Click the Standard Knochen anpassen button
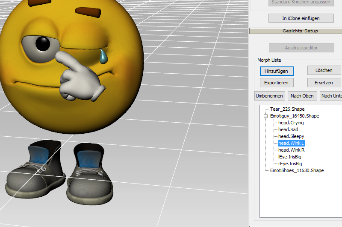 (301, 3)
